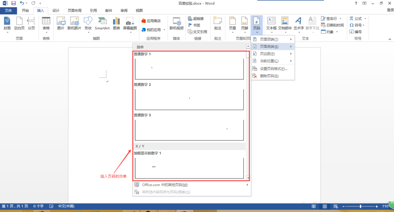Collapse the ribbon with the chevron
The height and width of the screenshot is (212, 394).
pos(390,39)
